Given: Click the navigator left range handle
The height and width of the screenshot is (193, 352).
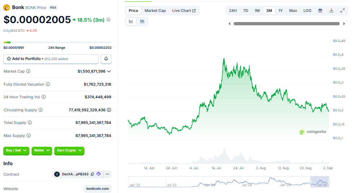Looking at the screenshot, I should [311, 181].
